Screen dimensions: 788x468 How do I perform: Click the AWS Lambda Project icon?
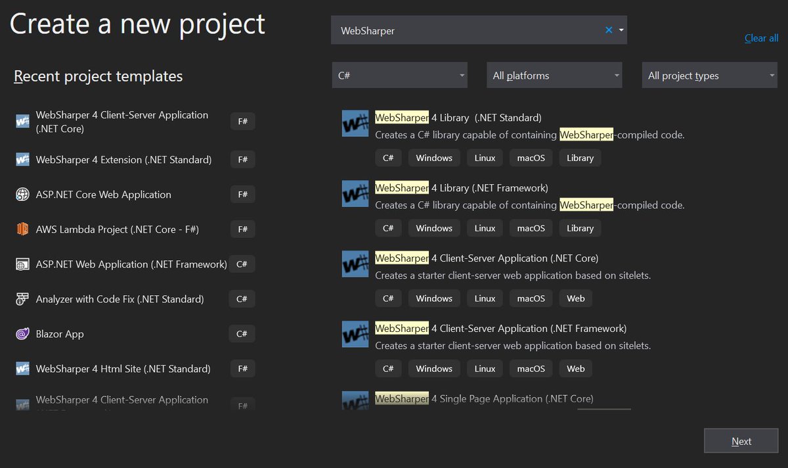(21, 229)
